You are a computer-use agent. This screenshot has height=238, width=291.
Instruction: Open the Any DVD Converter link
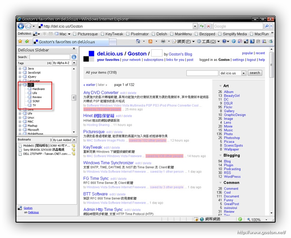pos(101,93)
